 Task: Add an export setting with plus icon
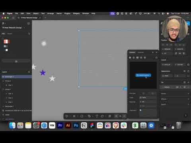tap(188, 104)
